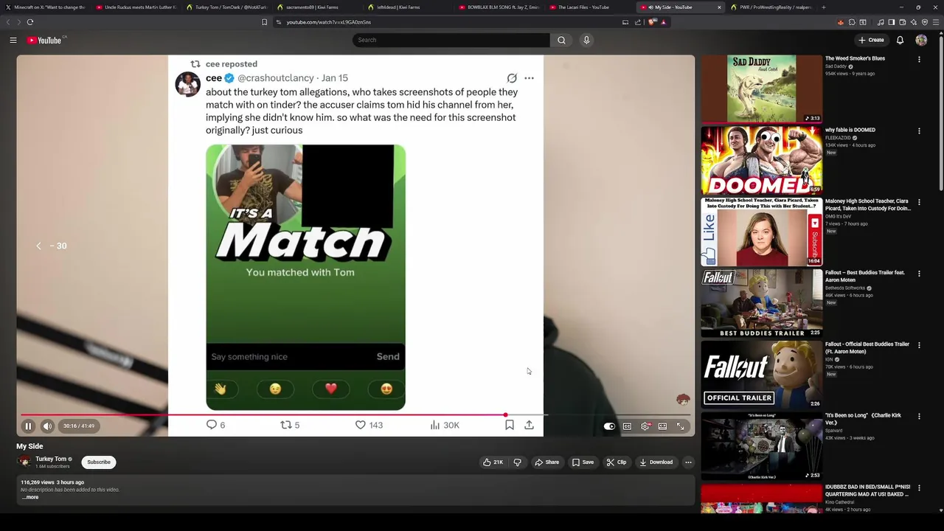The width and height of the screenshot is (944, 531).
Task: Open the browser main menu
Action: (937, 22)
